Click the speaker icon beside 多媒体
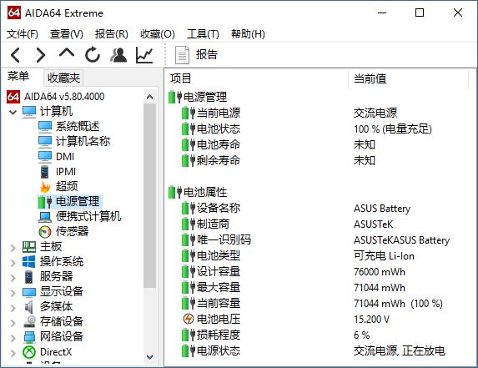Image resolution: width=478 pixels, height=368 pixels. coord(28,307)
